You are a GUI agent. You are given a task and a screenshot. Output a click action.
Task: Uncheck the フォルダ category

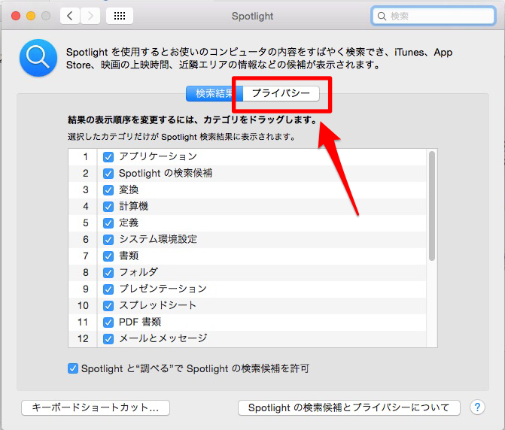tap(108, 273)
